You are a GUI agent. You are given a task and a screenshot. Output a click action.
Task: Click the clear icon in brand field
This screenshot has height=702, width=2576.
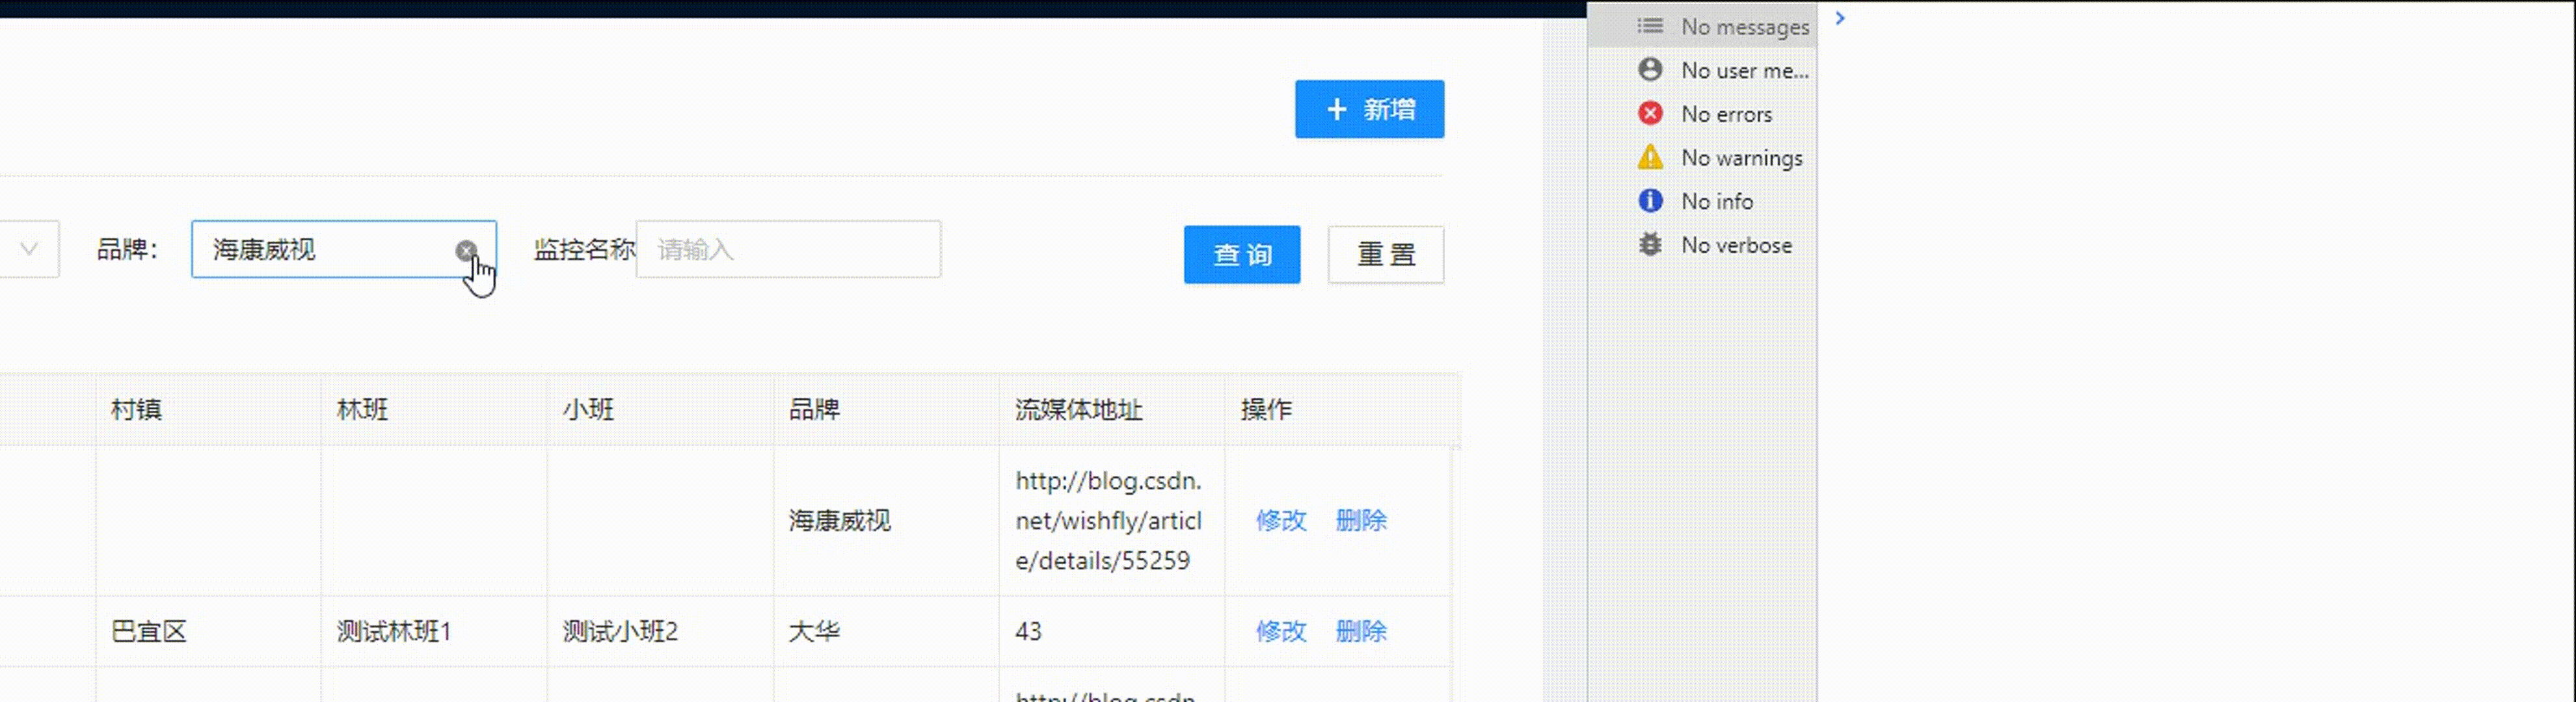[x=466, y=251]
